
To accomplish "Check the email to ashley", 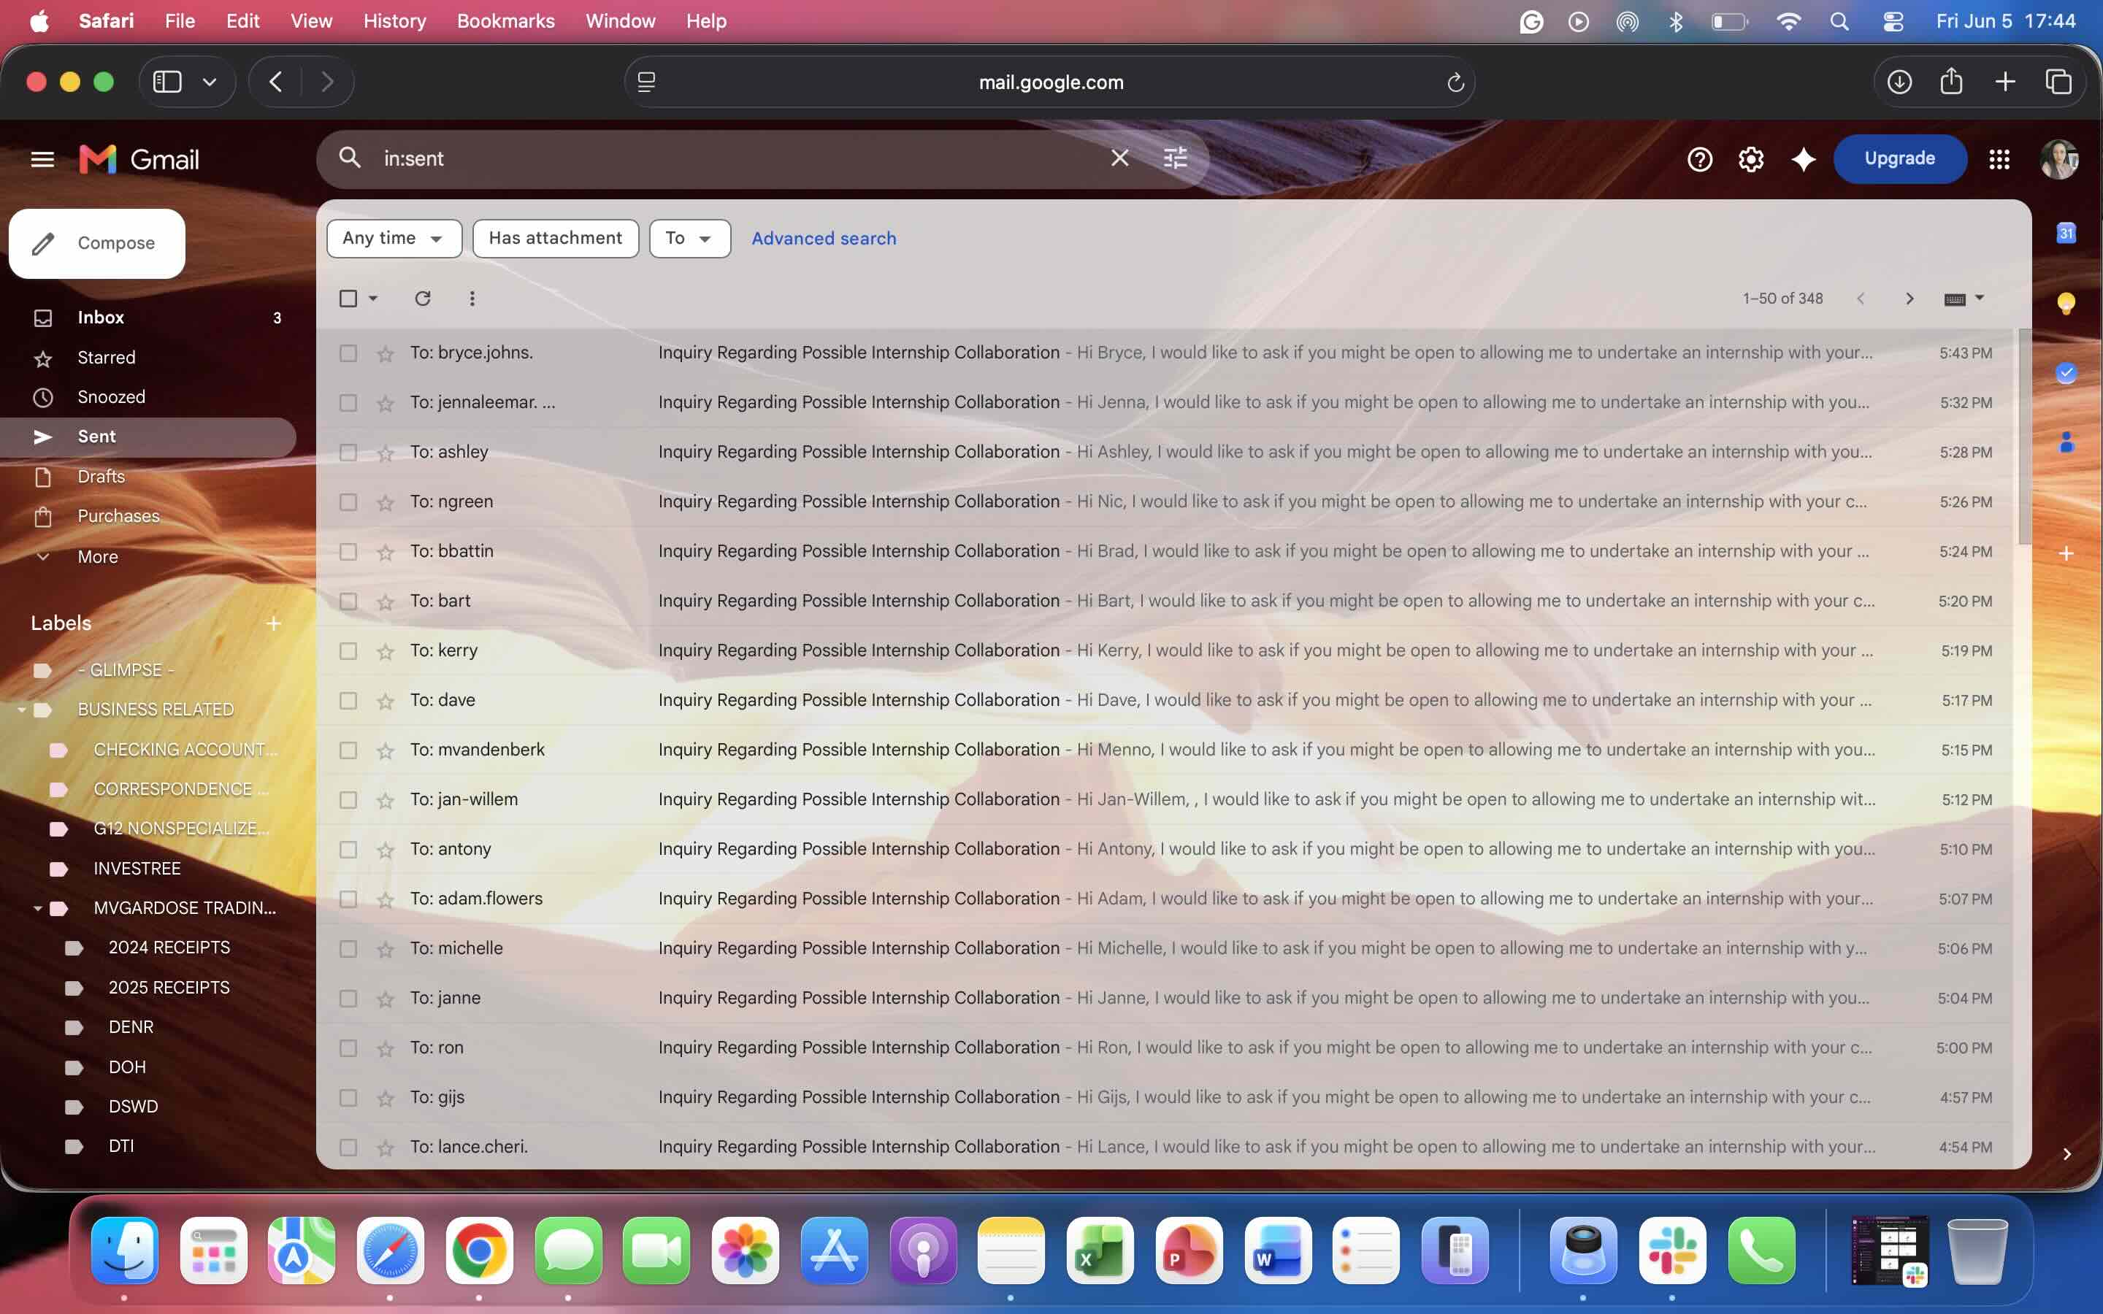I will point(348,452).
